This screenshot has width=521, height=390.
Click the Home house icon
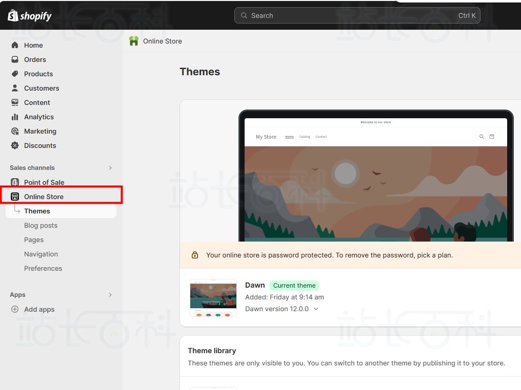pyautogui.click(x=15, y=45)
